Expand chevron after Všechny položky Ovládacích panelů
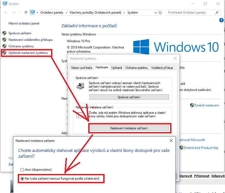Image resolution: width=225 pixels, height=193 pixels. pos(124,13)
